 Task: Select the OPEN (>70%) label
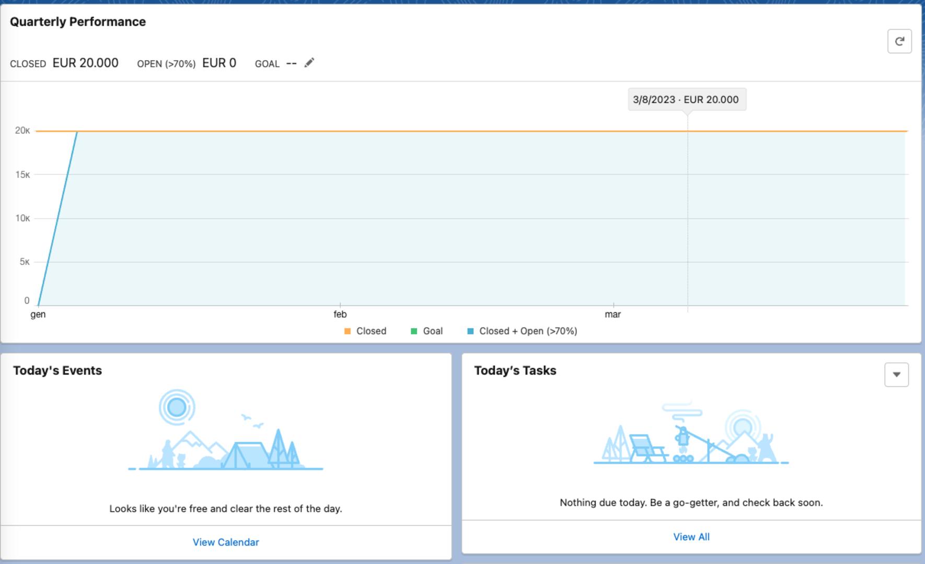coord(166,64)
